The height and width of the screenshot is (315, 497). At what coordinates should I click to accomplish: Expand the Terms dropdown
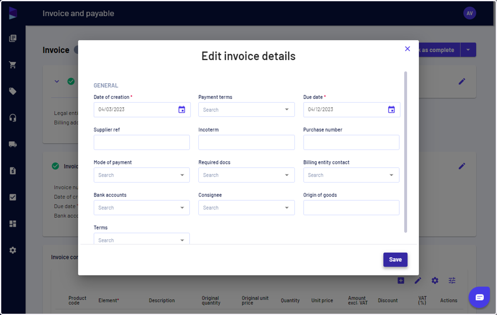click(182, 240)
